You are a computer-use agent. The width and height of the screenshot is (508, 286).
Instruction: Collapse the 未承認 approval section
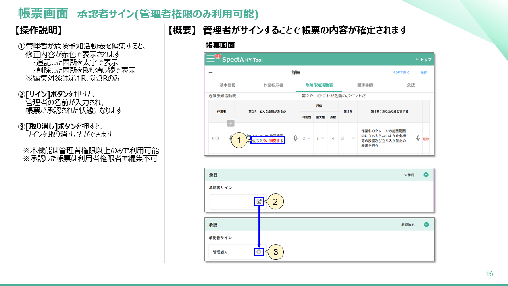(426, 175)
